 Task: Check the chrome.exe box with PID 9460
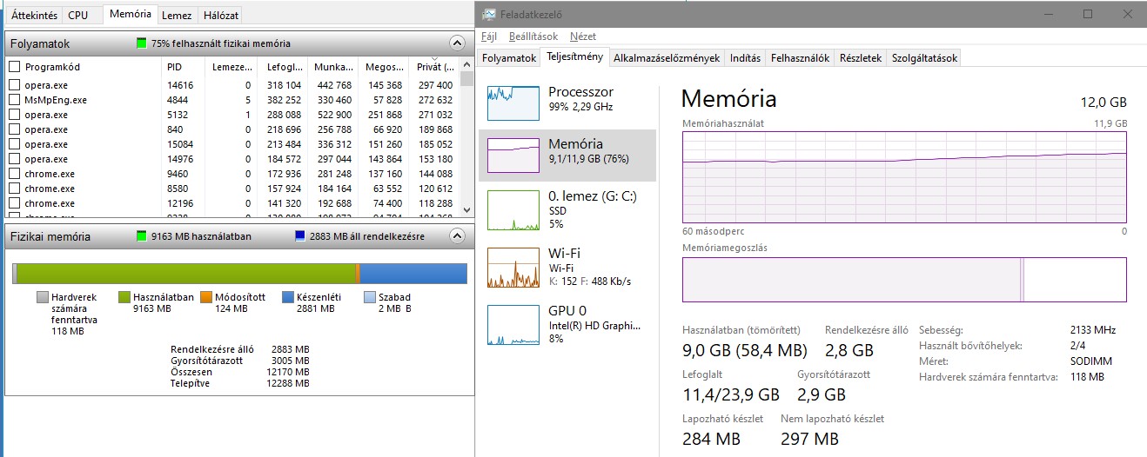pyautogui.click(x=14, y=174)
